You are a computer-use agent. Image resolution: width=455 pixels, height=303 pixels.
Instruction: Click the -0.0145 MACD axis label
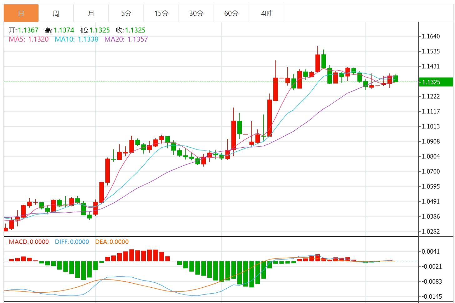click(x=432, y=296)
